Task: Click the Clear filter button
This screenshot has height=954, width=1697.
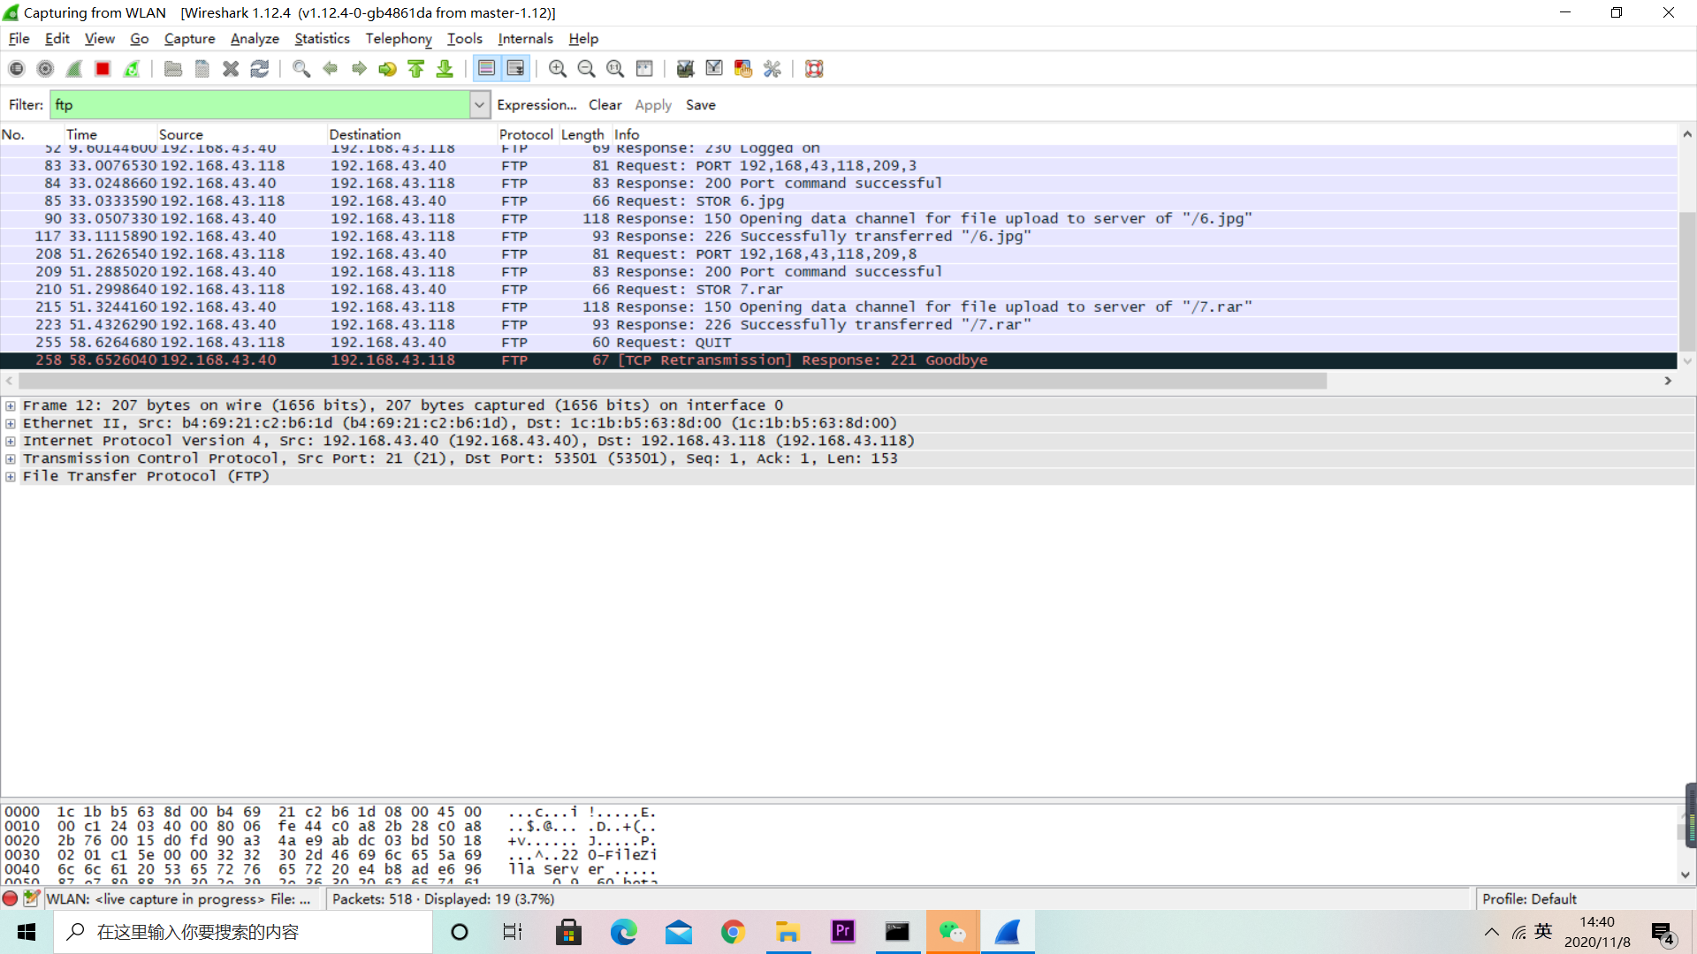Action: pyautogui.click(x=605, y=105)
